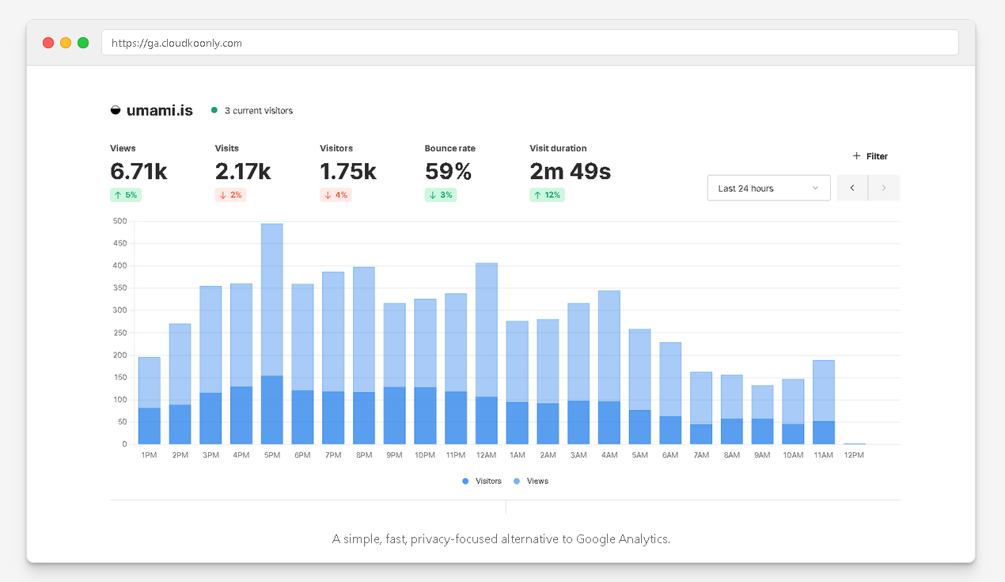The height and width of the screenshot is (582, 1005).
Task: Click the 2AM x-axis label
Action: (548, 455)
